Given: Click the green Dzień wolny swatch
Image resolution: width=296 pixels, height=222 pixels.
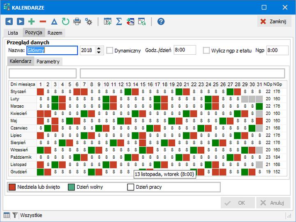Looking at the screenshot, I should (72, 187).
